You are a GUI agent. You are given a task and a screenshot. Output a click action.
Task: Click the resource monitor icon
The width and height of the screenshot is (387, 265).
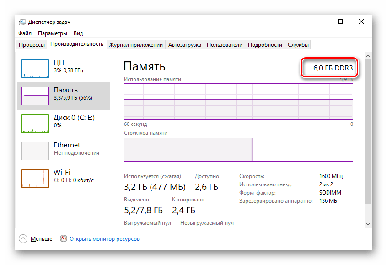[x=64, y=239]
